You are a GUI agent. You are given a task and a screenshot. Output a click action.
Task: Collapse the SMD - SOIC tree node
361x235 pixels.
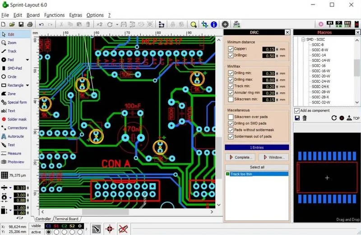pos(303,39)
